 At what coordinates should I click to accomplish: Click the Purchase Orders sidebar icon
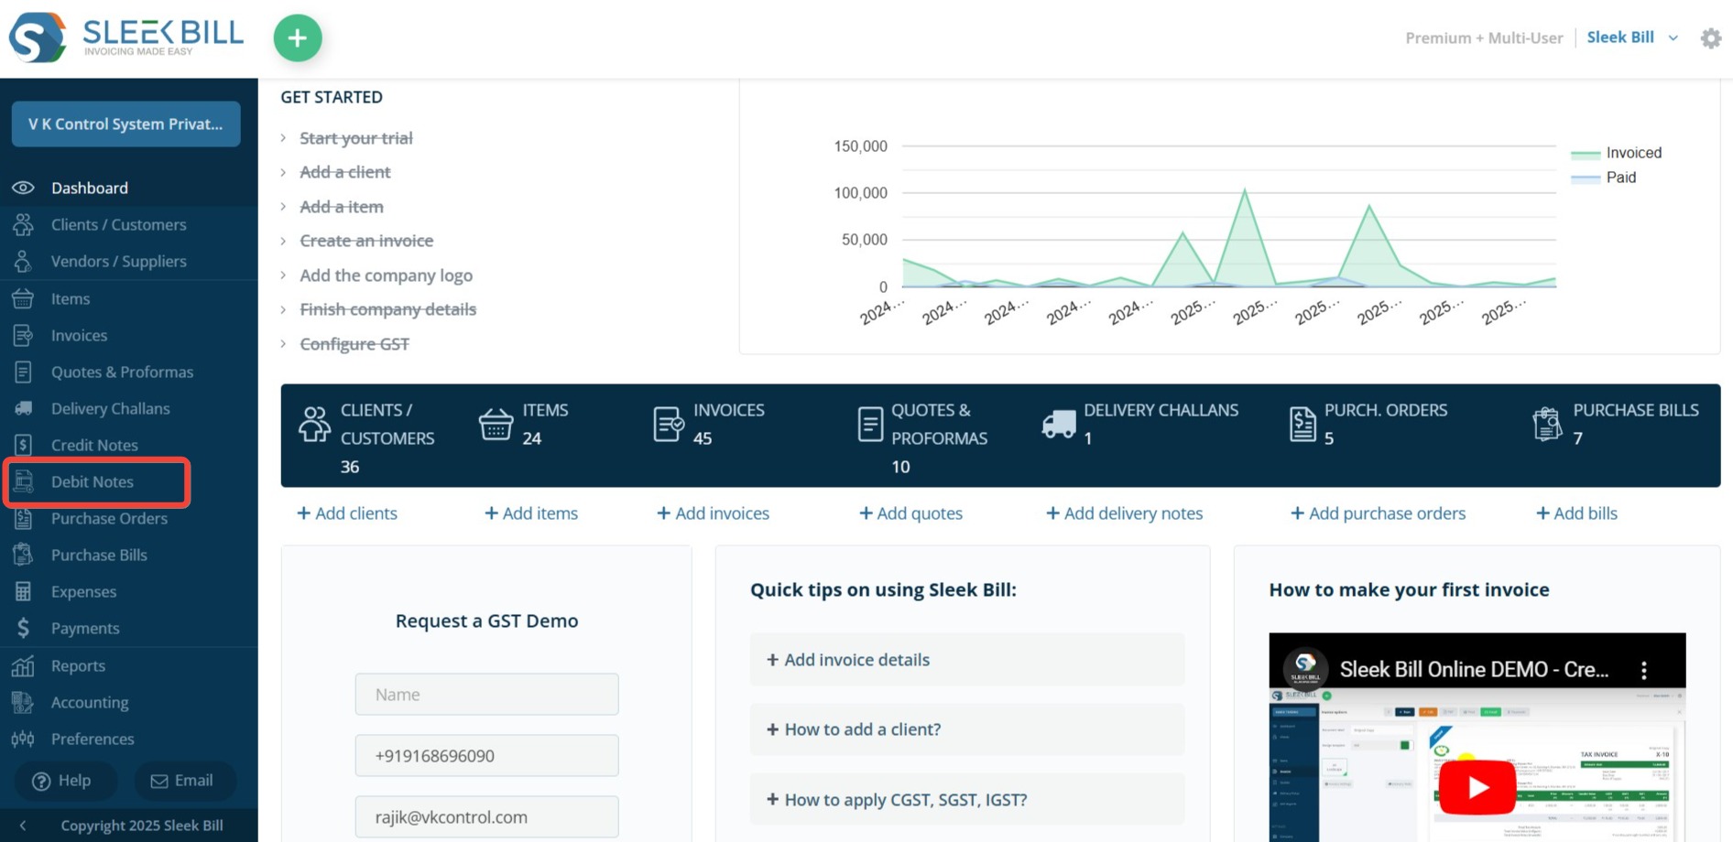click(x=23, y=518)
